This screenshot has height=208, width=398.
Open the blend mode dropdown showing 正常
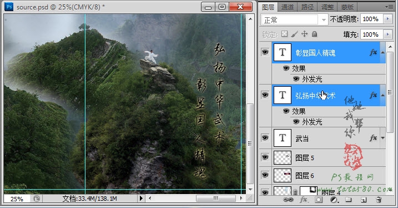(294, 19)
